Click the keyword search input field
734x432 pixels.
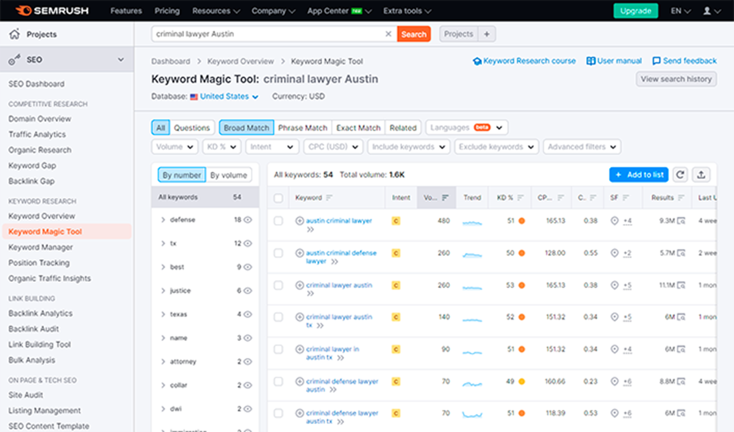click(x=268, y=34)
